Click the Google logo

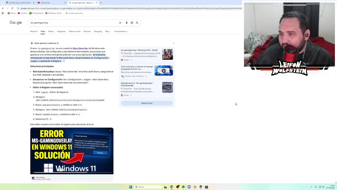(16, 23)
